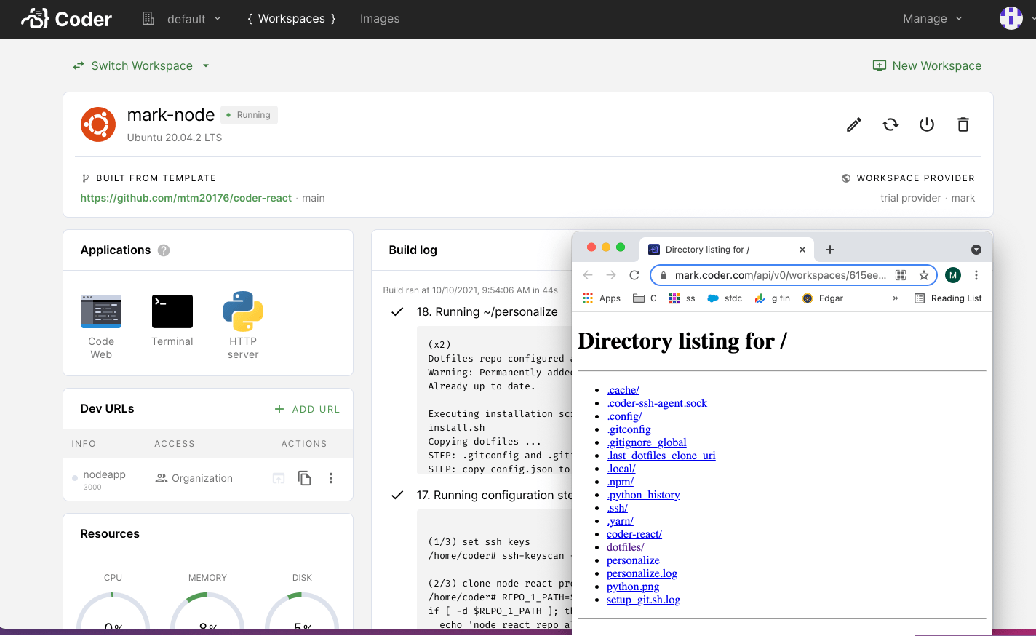This screenshot has height=636, width=1036.
Task: Open the default organization dropdown
Action: click(182, 19)
